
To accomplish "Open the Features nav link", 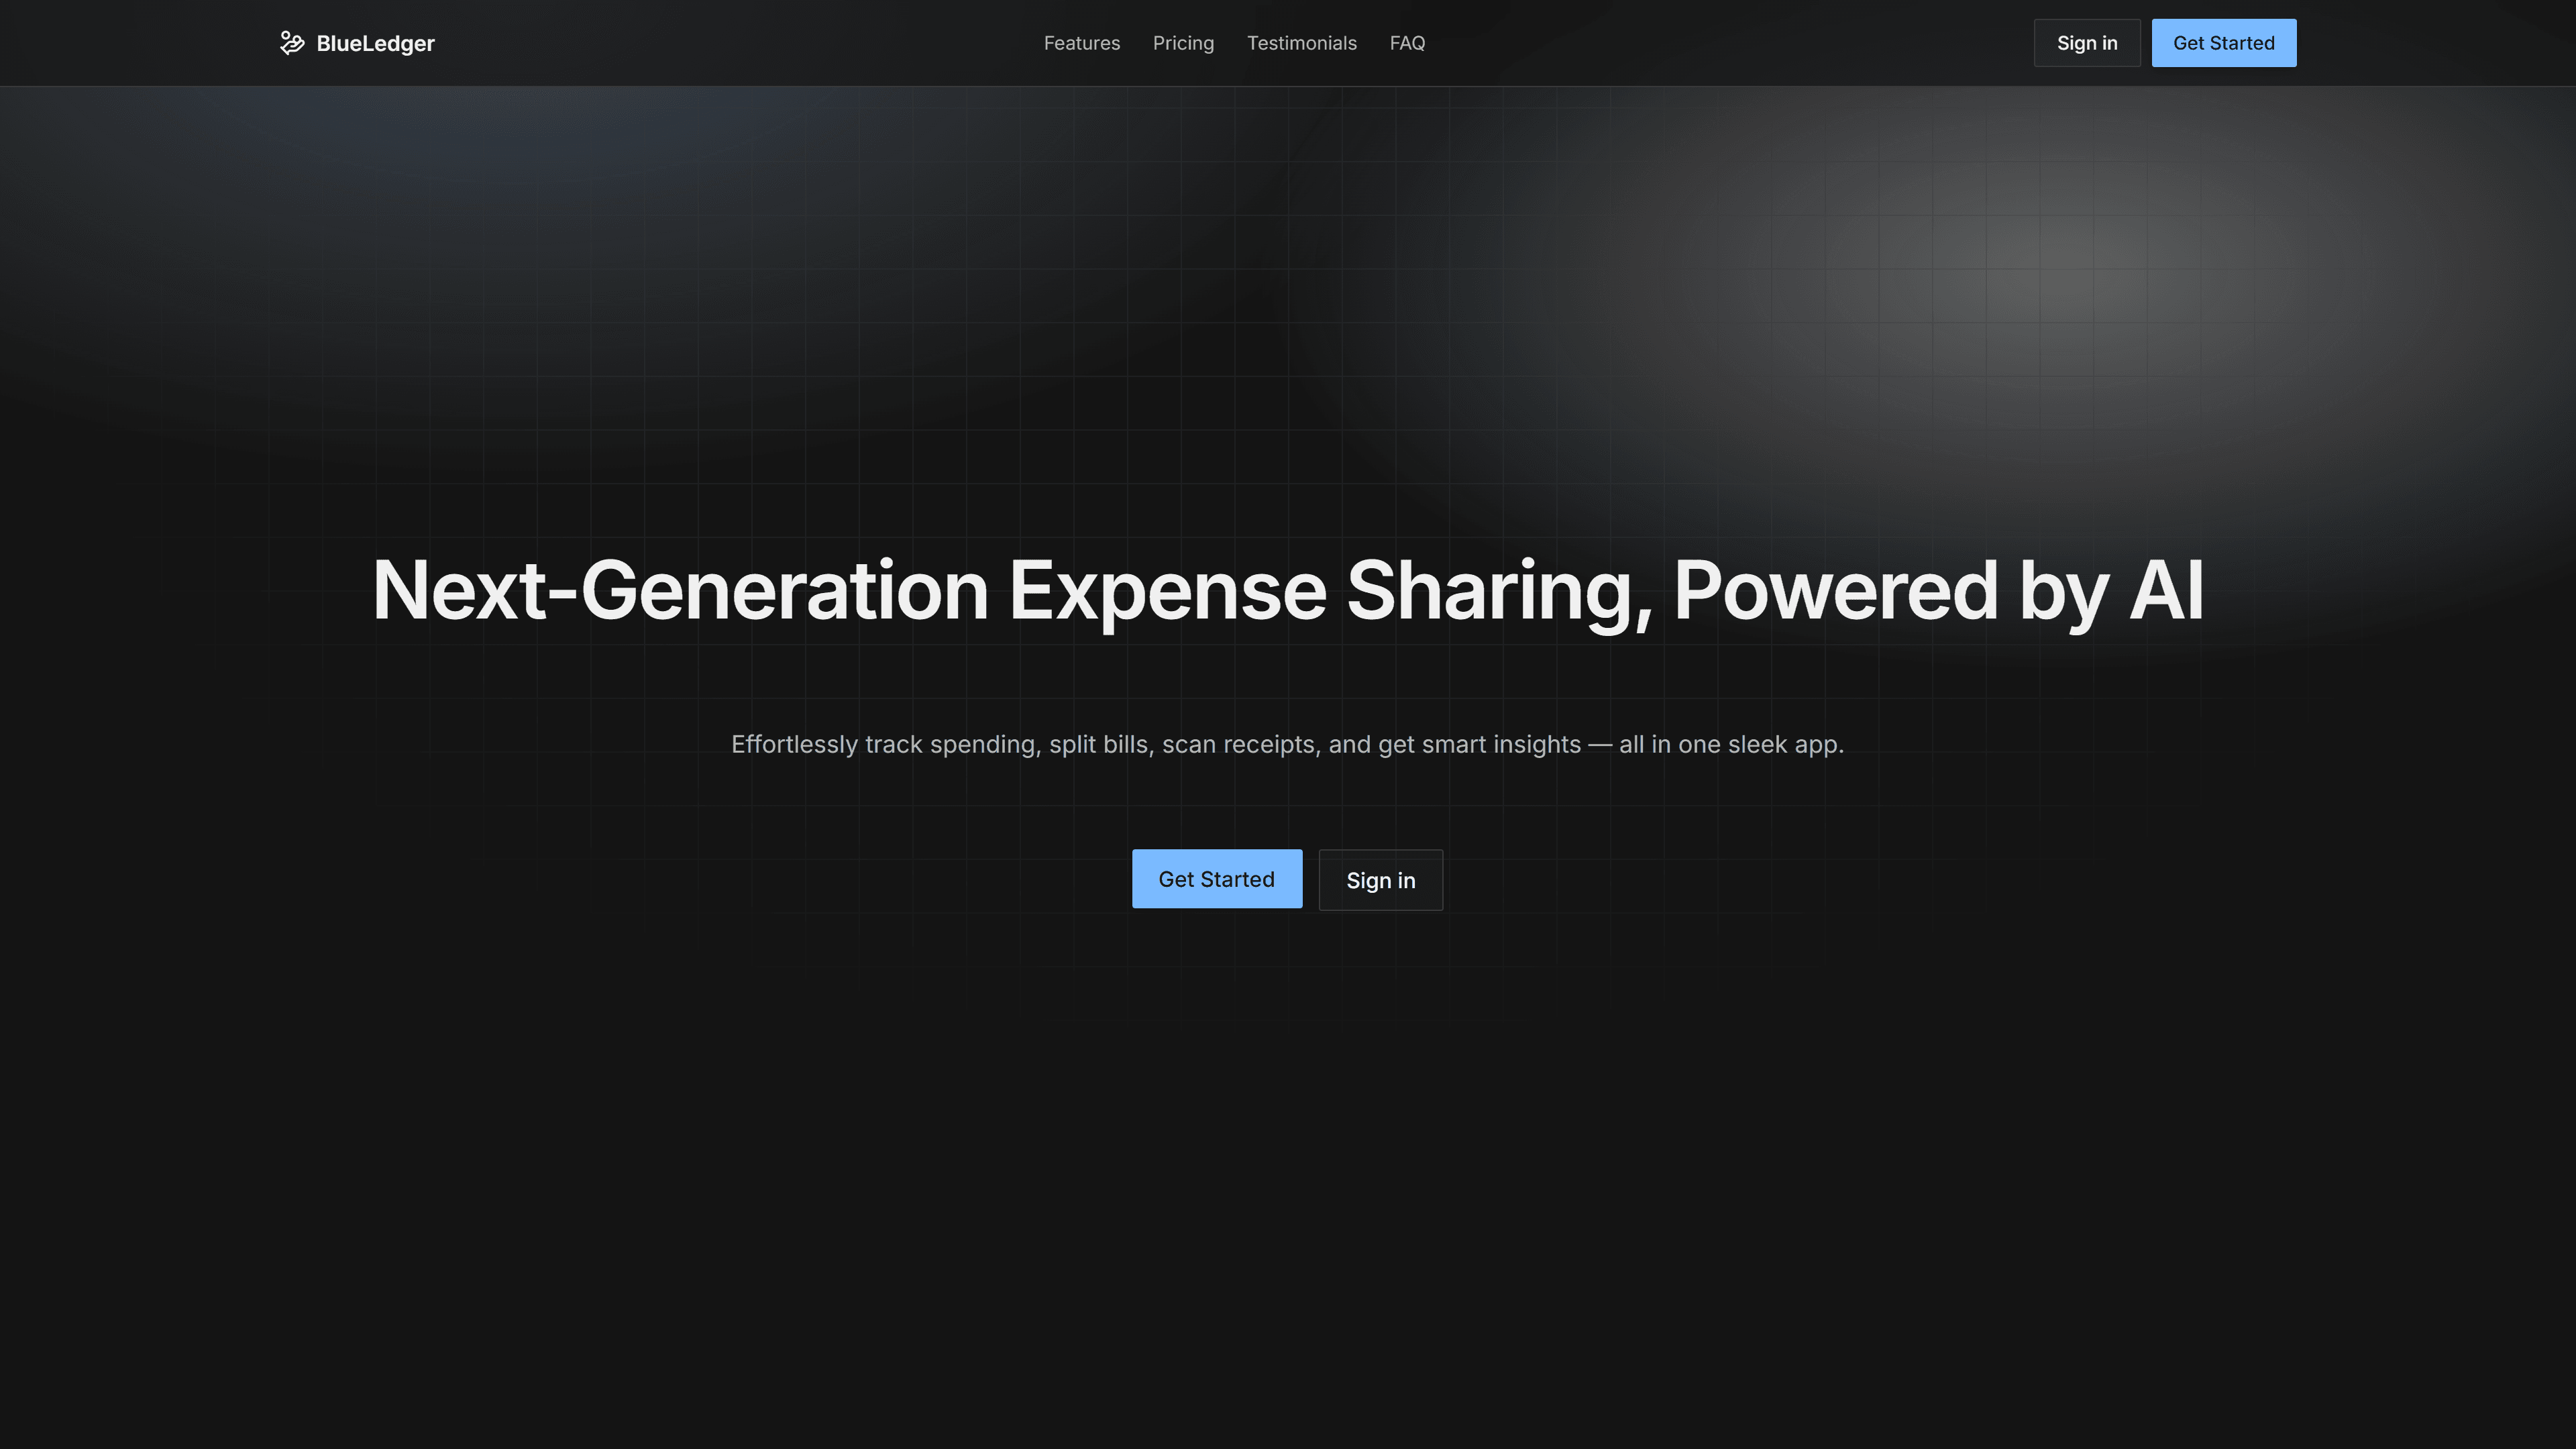I will 1081,43.
